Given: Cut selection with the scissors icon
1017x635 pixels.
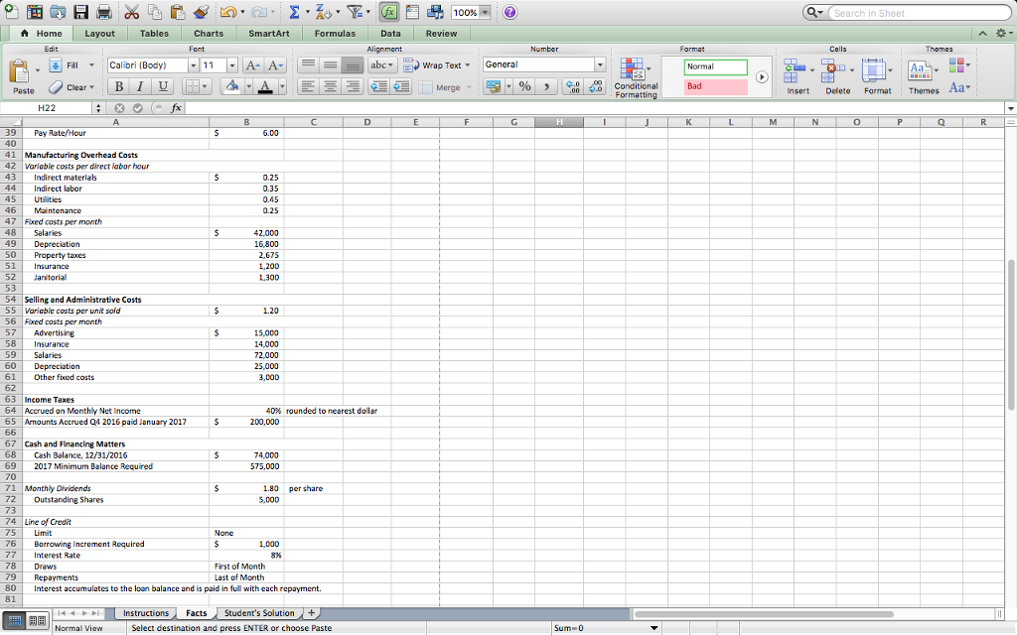Looking at the screenshot, I should 132,12.
